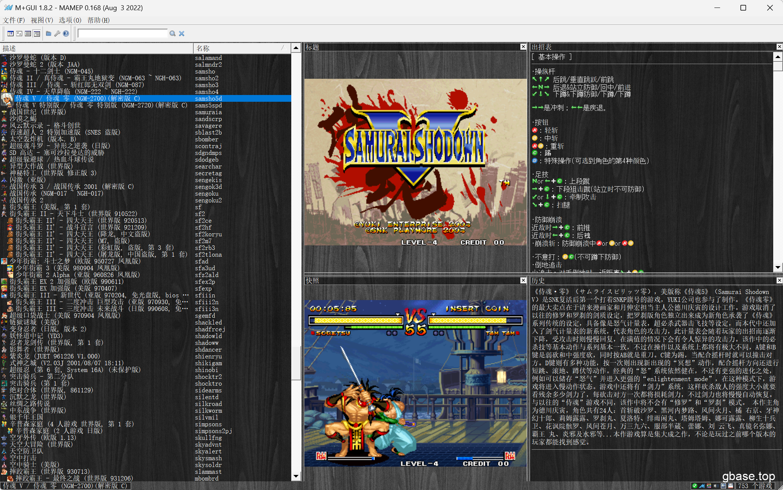The width and height of the screenshot is (783, 490).
Task: Open the blue folder toolbar icon
Action: pyautogui.click(x=49, y=34)
